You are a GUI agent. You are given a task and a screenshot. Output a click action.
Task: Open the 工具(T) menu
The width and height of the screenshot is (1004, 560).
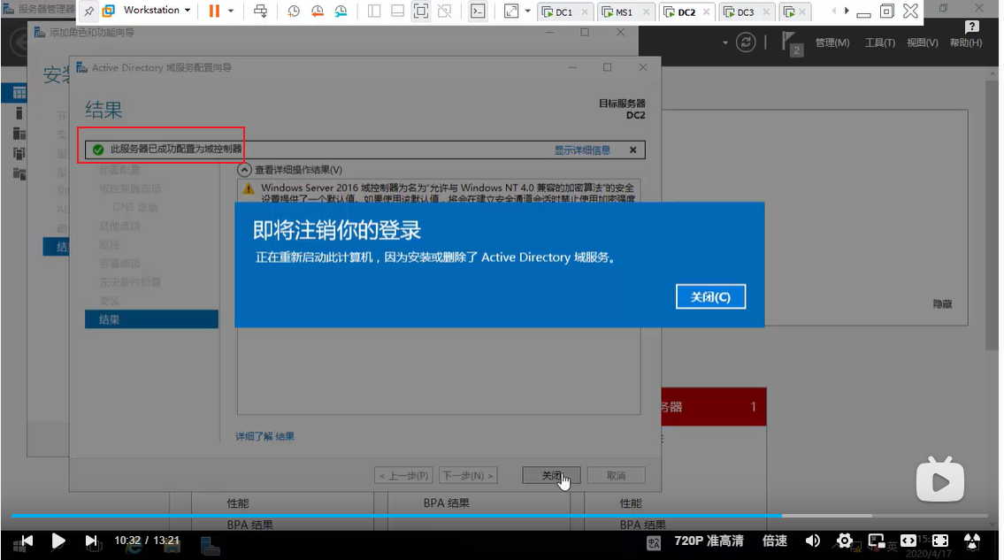880,43
